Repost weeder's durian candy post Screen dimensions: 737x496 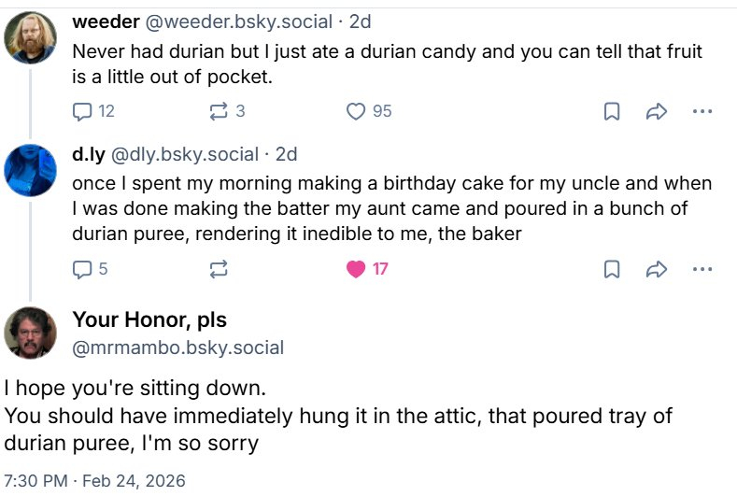(x=219, y=111)
